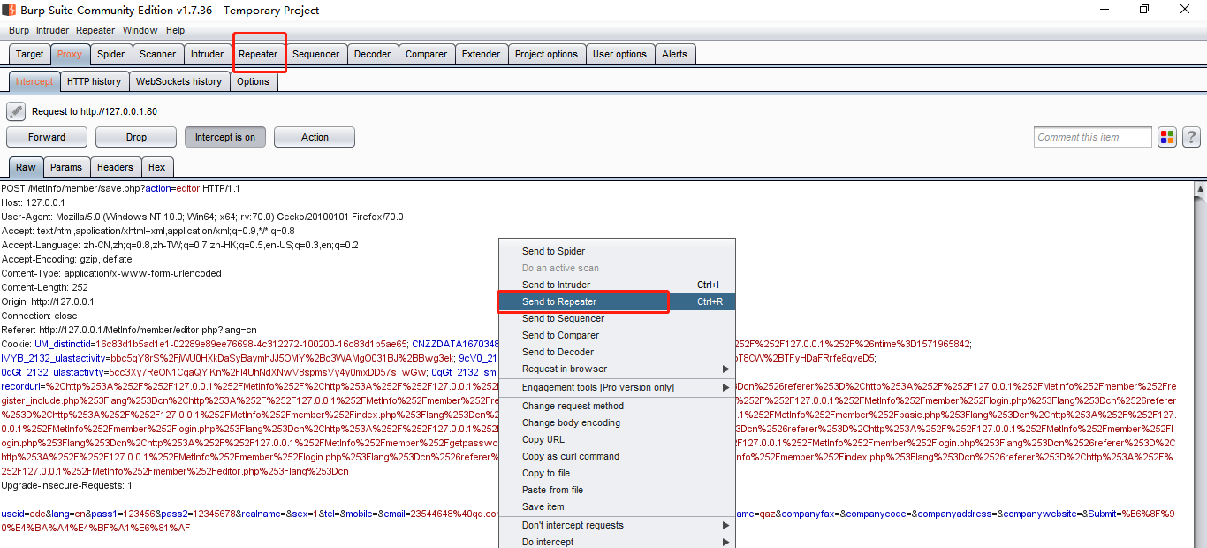Expand Do intercept submenu

(617, 542)
